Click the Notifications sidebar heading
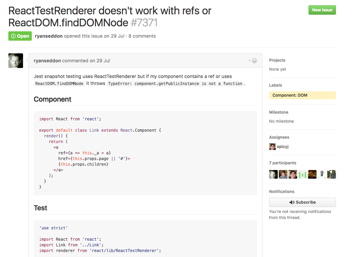353x257 pixels. [282, 191]
